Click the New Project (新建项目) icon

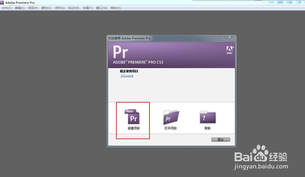132,116
